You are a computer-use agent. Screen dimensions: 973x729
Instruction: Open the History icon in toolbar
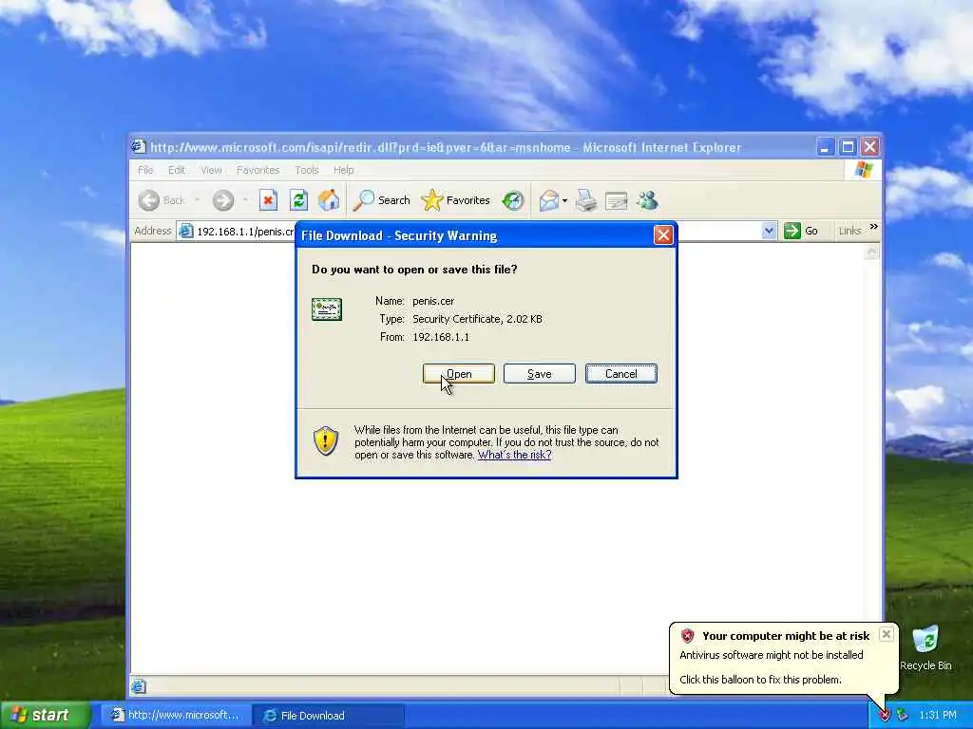[x=513, y=200]
